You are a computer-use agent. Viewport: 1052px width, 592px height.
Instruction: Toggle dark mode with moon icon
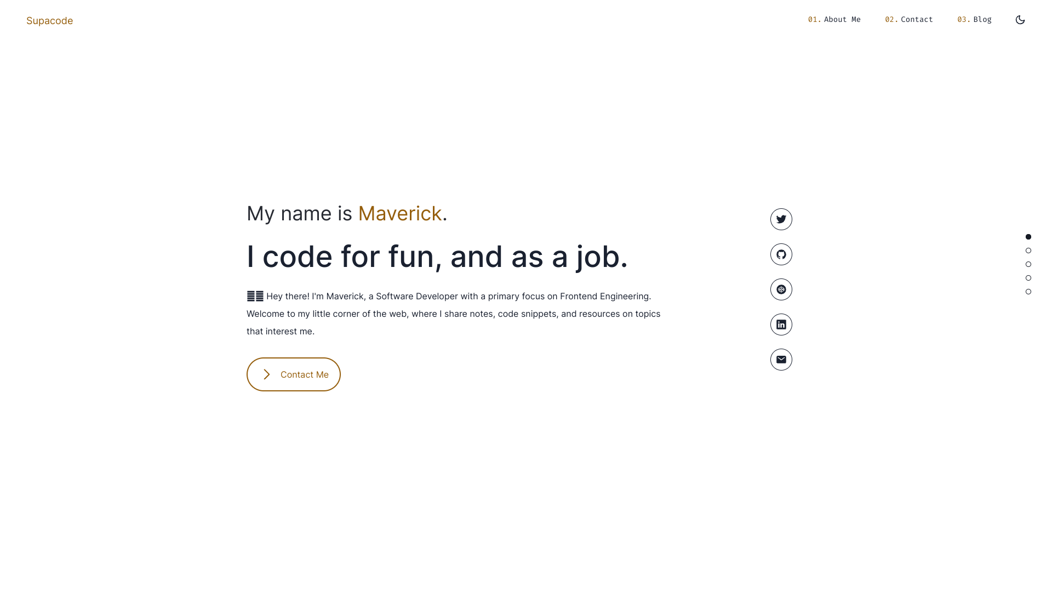[1020, 20]
